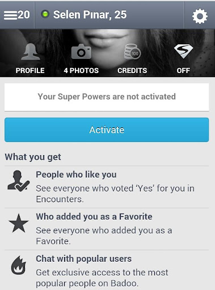The width and height of the screenshot is (215, 290).
Task: Click the person with checkmark icon
Action: click(x=18, y=181)
